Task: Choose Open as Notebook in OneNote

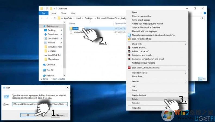Action: coord(146,27)
